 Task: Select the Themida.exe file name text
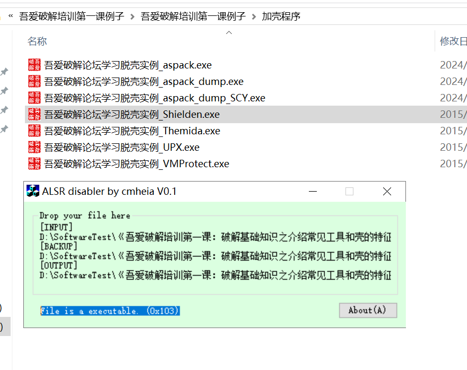[x=132, y=131]
